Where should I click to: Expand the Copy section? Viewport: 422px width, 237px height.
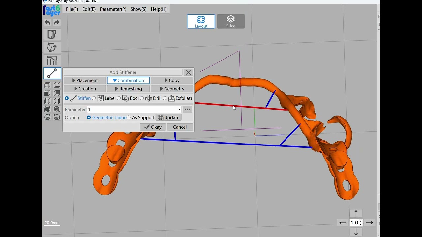172,80
